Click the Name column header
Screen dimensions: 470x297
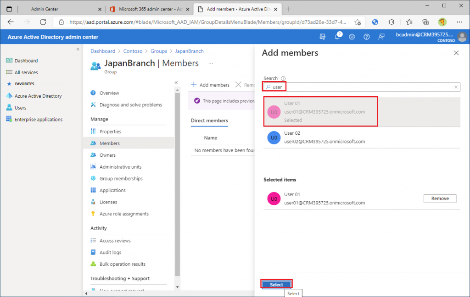(210, 138)
